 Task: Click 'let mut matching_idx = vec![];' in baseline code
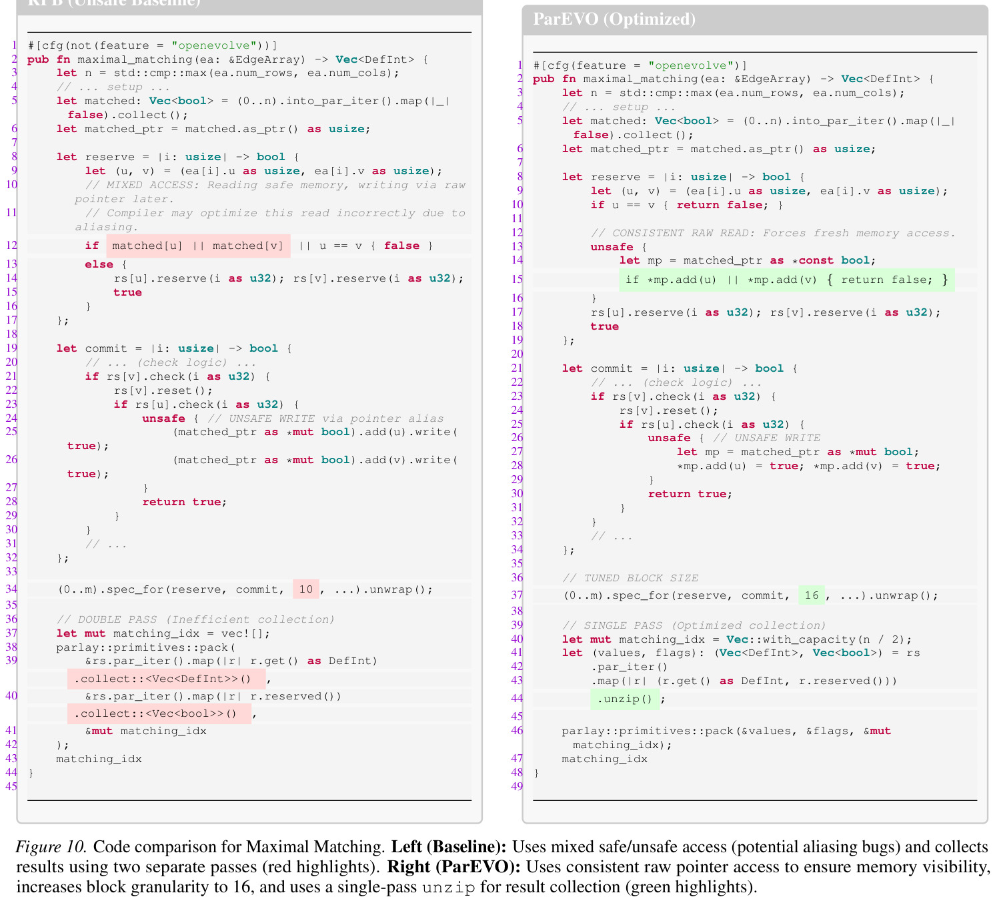click(x=163, y=633)
